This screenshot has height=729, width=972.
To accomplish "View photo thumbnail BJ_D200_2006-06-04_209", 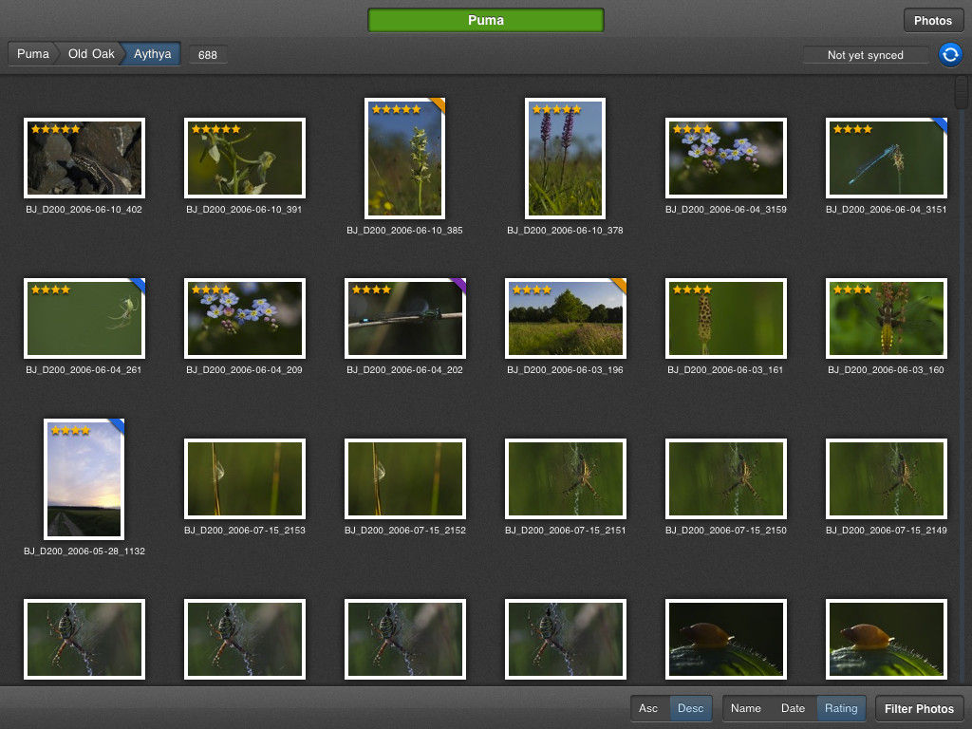I will 245,319.
